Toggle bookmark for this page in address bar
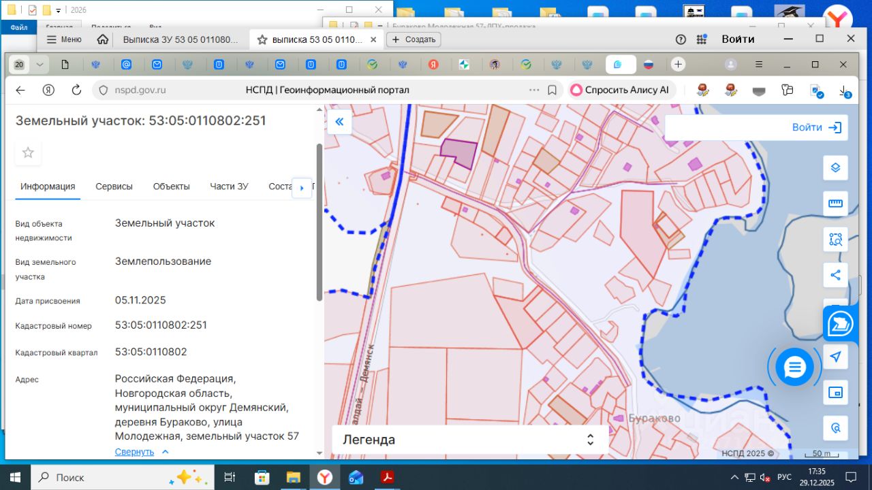This screenshot has width=872, height=490. point(552,90)
